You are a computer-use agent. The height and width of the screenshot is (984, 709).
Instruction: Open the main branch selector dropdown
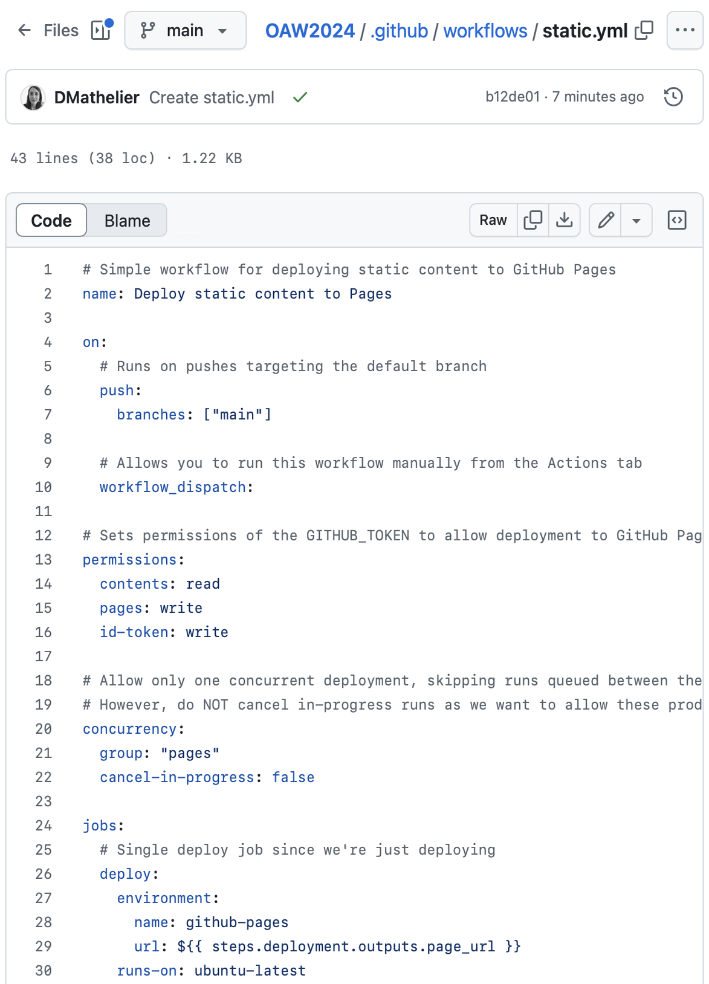coord(185,30)
